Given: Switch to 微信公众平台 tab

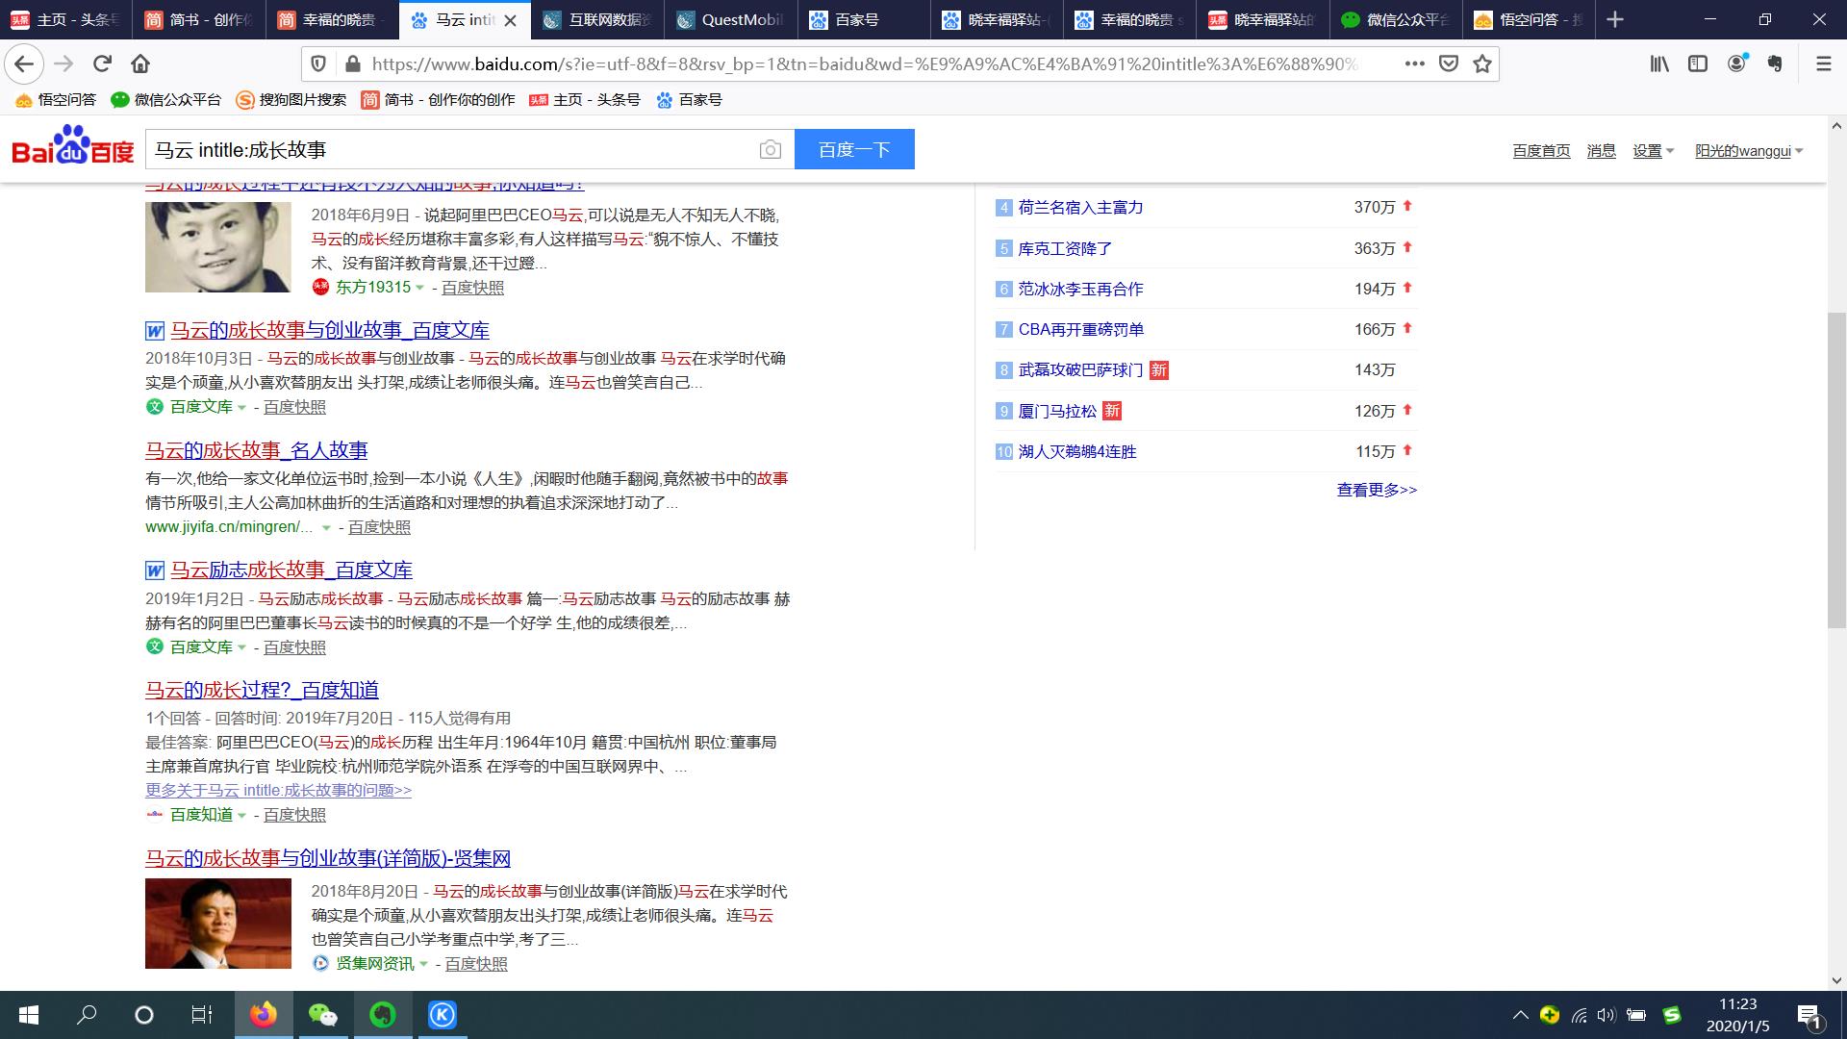Looking at the screenshot, I should 1396,19.
